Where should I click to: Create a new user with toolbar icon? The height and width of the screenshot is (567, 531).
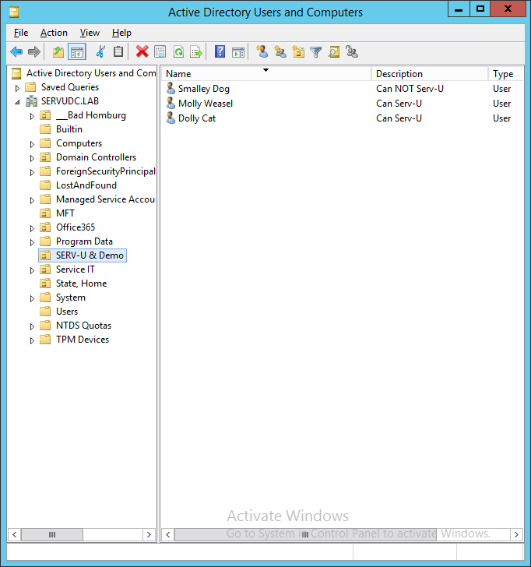(262, 52)
